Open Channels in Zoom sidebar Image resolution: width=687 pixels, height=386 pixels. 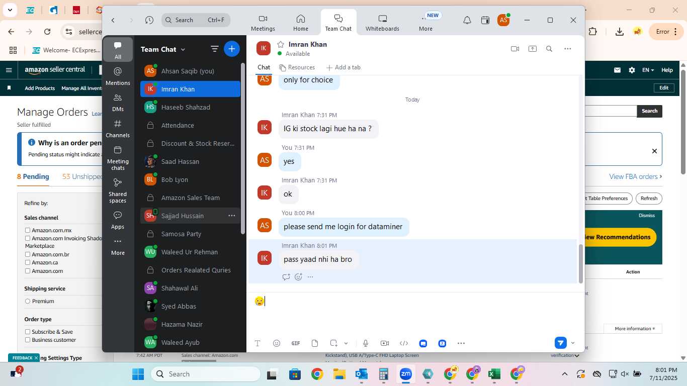pyautogui.click(x=118, y=128)
